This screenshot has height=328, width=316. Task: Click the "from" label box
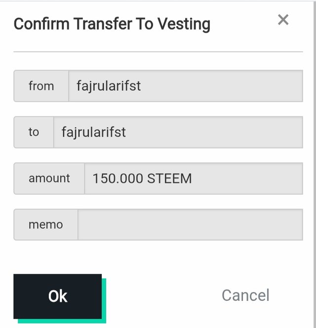(41, 86)
